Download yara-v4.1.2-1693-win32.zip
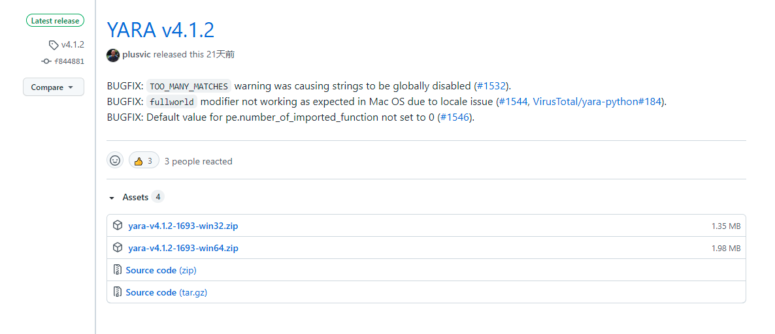The height and width of the screenshot is (334, 775). tap(183, 226)
